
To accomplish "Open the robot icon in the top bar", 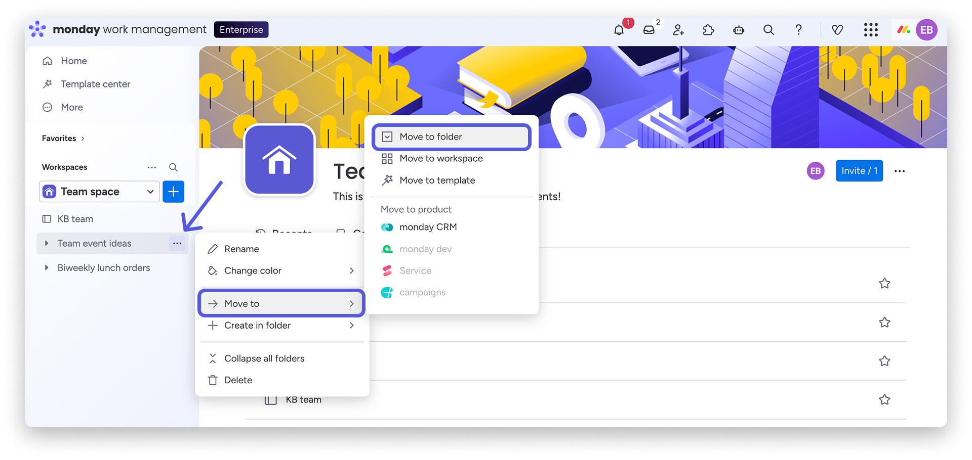I will pyautogui.click(x=739, y=30).
